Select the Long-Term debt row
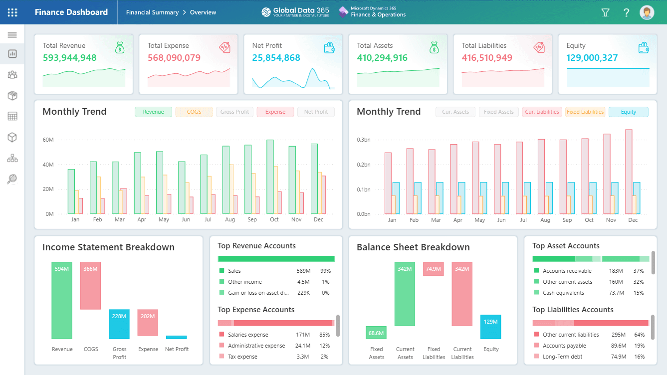This screenshot has width=667, height=375. (591, 357)
